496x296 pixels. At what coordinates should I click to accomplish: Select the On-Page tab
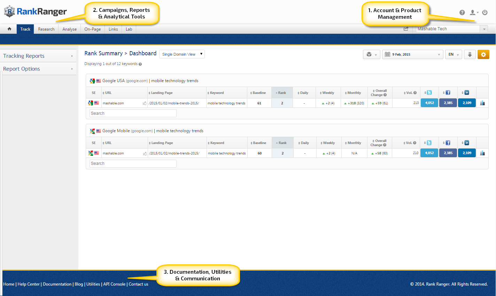click(92, 29)
